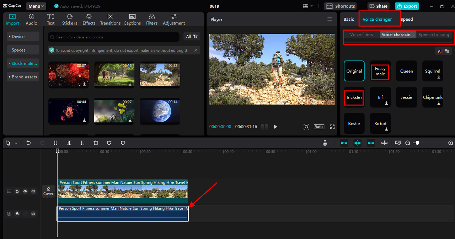
Task: Open the All filter dropdown in media panel
Action: [x=192, y=37]
